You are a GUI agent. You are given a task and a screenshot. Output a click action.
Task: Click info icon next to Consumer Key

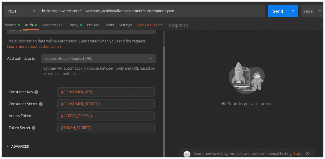36,92
